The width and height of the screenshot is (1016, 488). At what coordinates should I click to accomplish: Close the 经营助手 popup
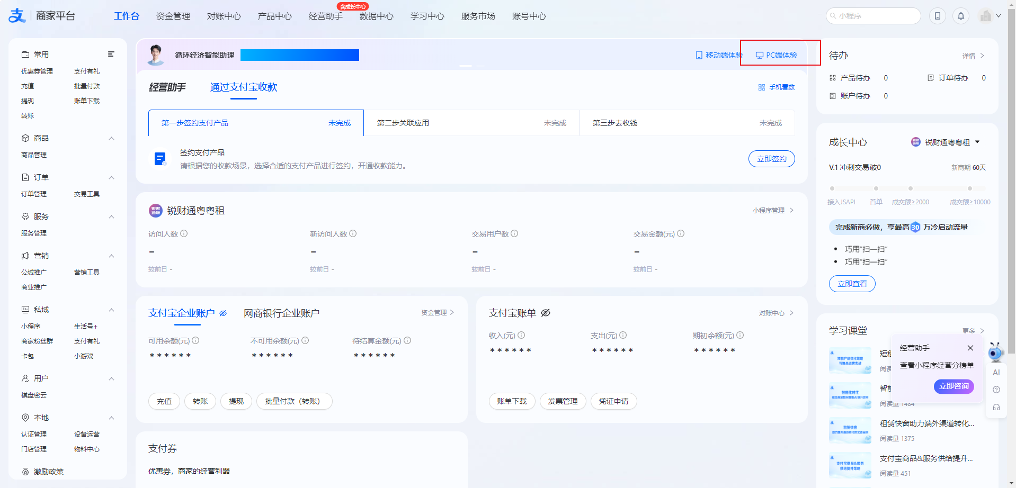[970, 348]
